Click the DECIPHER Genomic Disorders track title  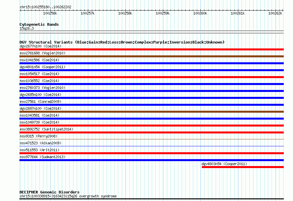click(x=49, y=192)
